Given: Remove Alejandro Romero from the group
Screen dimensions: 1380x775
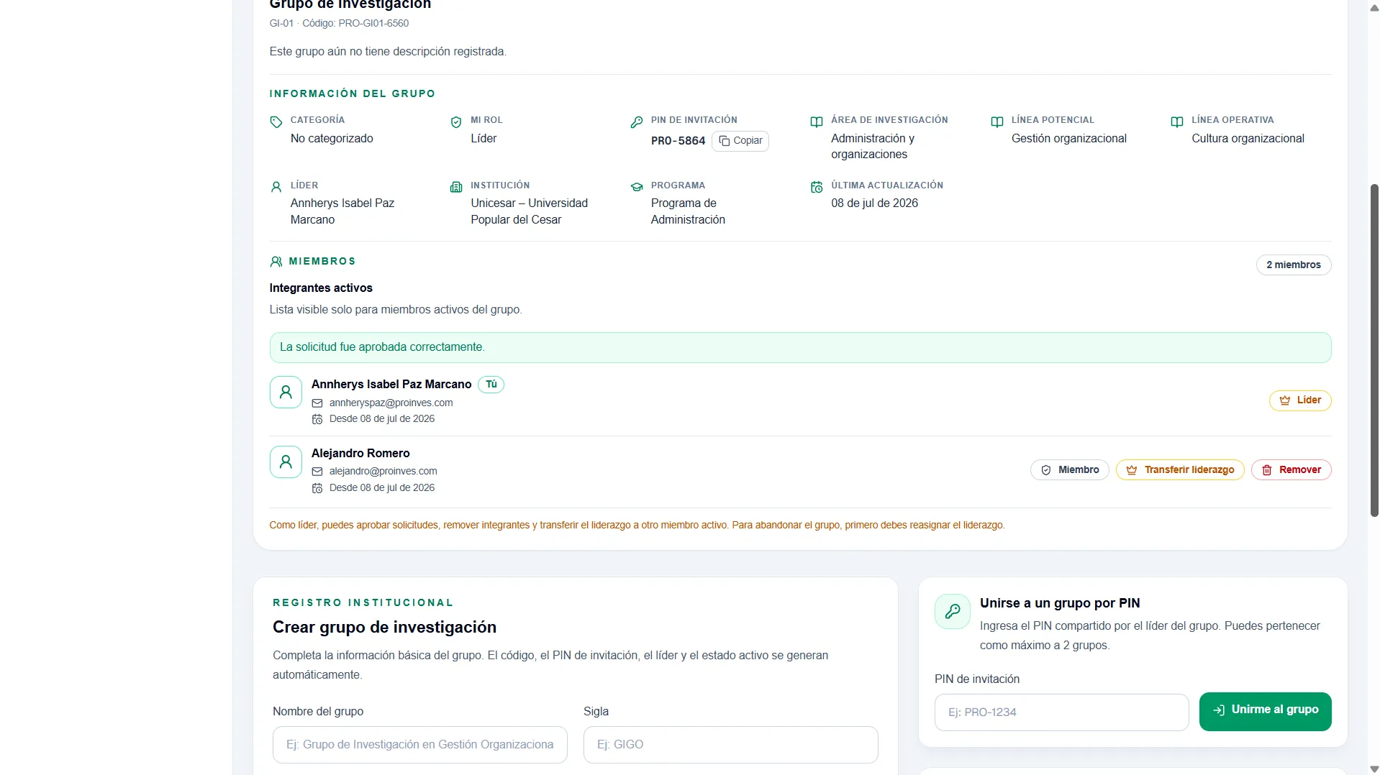Looking at the screenshot, I should pyautogui.click(x=1292, y=470).
